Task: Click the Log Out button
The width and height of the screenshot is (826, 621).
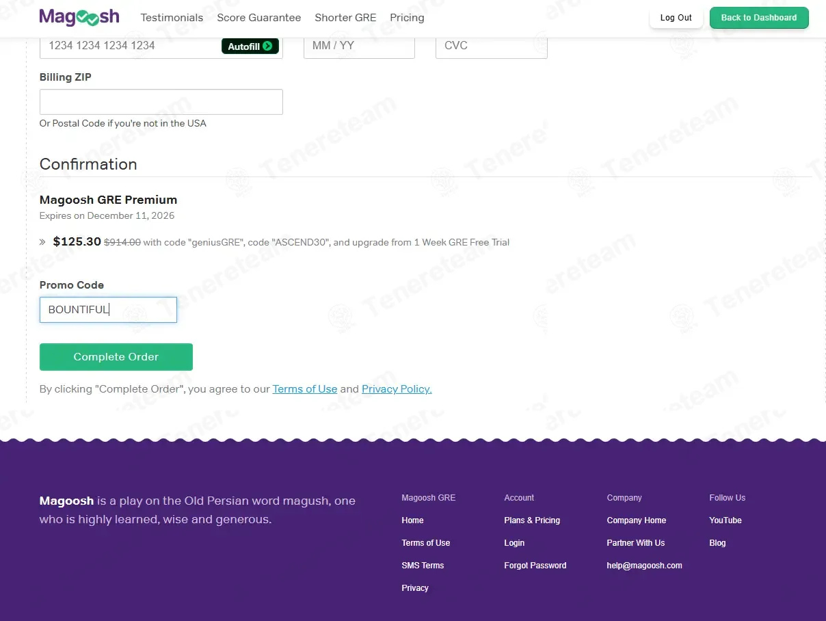Action: point(676,18)
